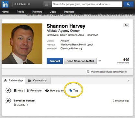Click the blue search magnifier button

pos(129,4)
